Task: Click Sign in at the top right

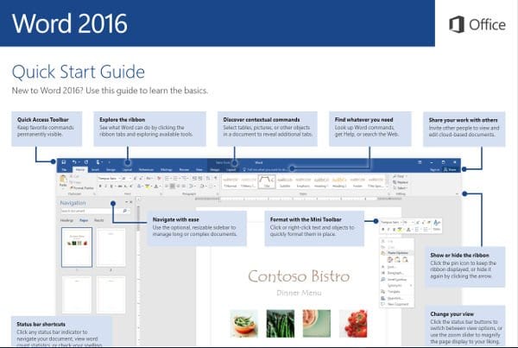Action: [x=435, y=169]
